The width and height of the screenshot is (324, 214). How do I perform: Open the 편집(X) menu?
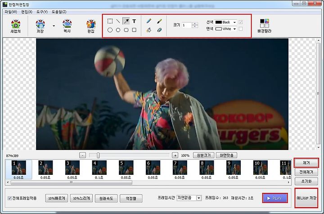tap(27, 12)
